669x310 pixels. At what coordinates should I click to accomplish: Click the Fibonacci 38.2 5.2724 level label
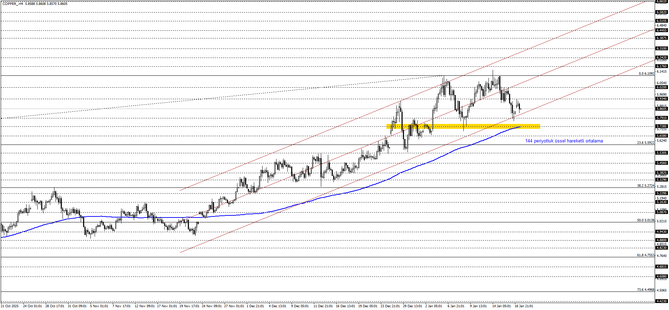645,186
